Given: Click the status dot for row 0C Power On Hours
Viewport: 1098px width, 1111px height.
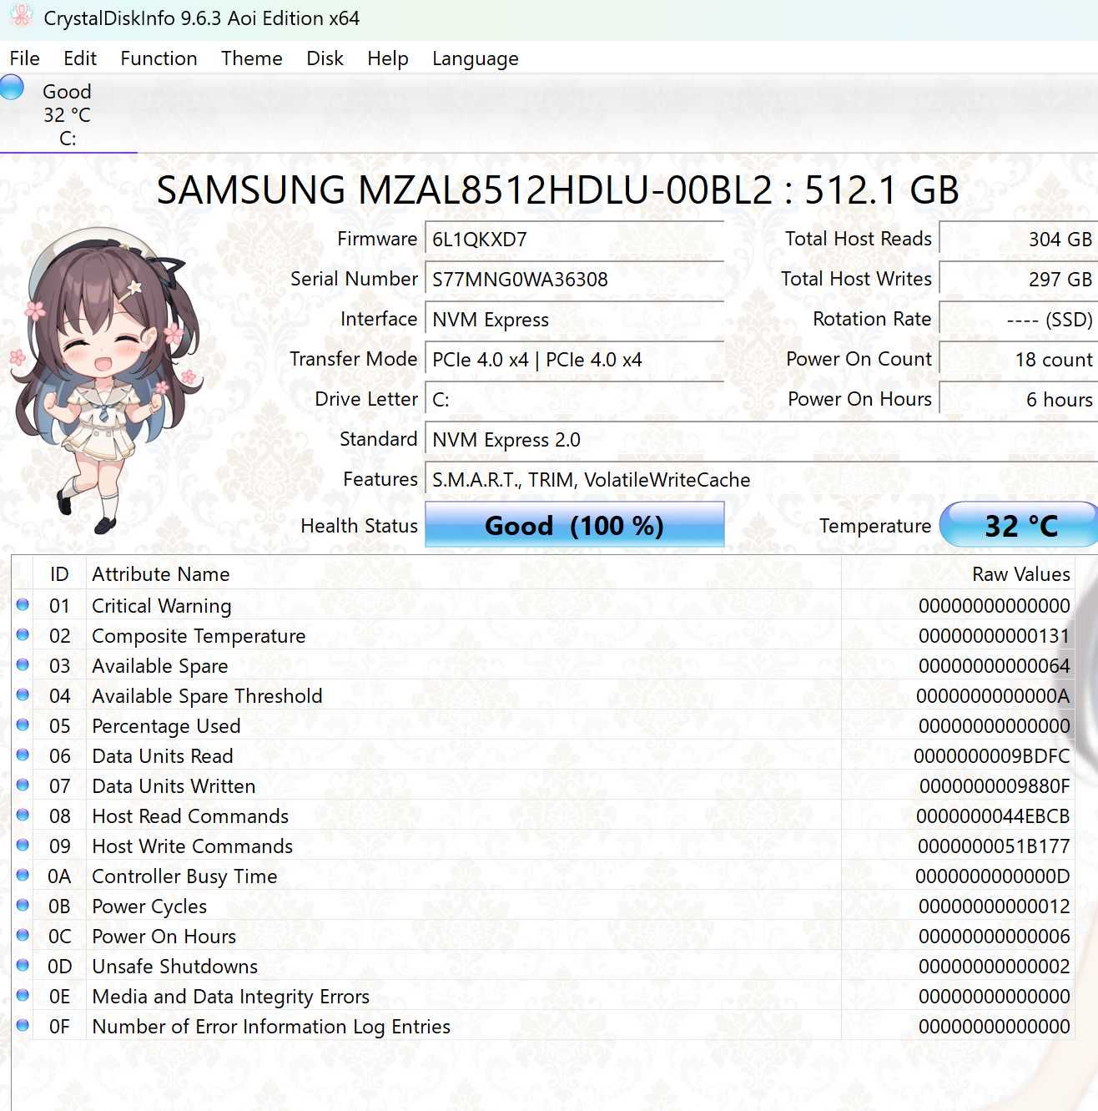Looking at the screenshot, I should (23, 936).
